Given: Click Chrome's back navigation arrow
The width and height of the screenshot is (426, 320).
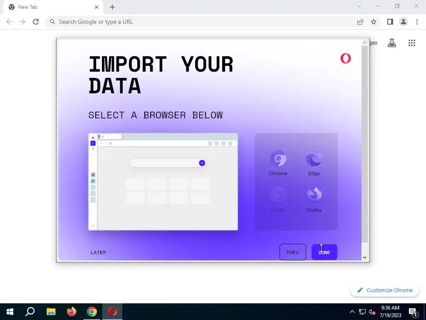Looking at the screenshot, I should (x=9, y=22).
